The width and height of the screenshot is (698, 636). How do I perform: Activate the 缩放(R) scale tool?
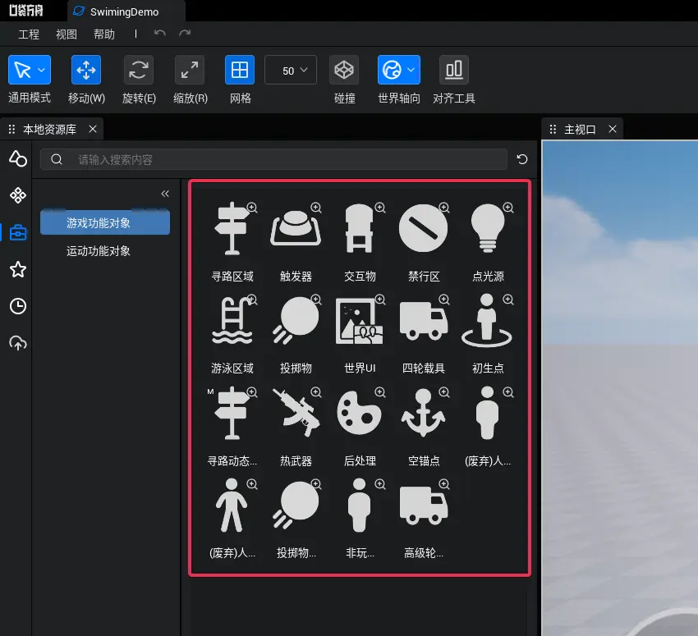(x=190, y=70)
